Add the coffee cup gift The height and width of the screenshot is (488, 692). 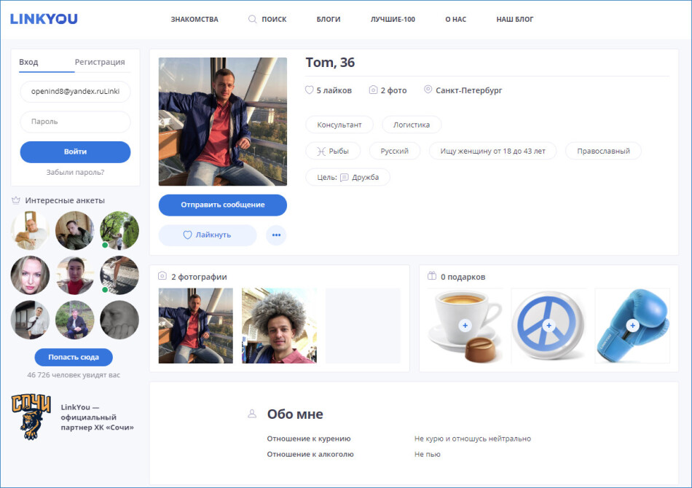pos(465,325)
